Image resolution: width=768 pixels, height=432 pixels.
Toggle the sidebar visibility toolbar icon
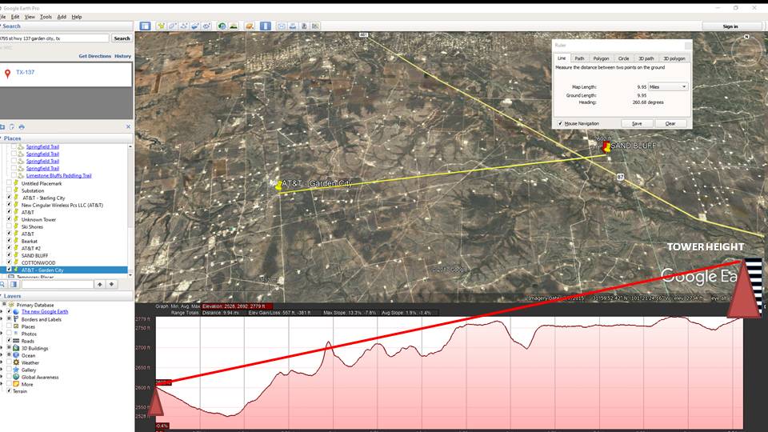pyautogui.click(x=145, y=26)
